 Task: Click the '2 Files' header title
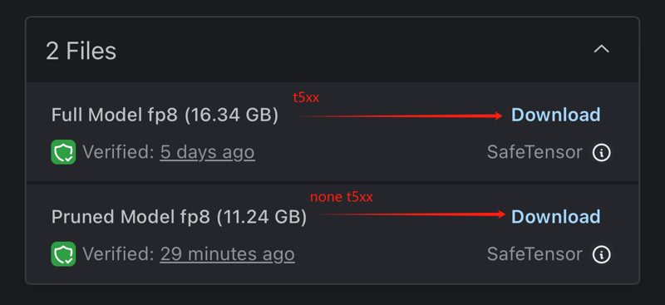[x=81, y=52]
